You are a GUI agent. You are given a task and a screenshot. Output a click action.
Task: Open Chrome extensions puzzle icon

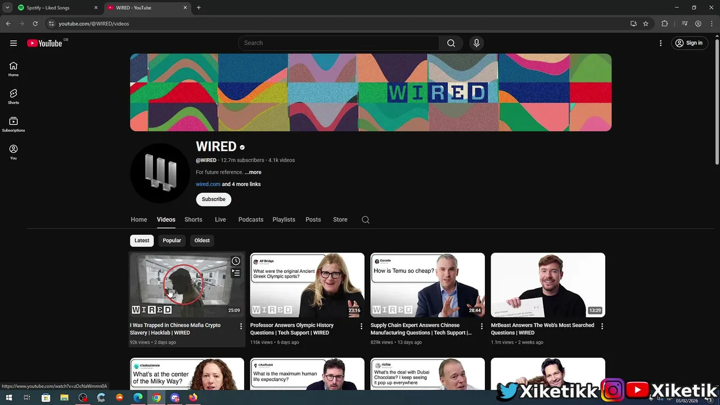click(665, 24)
